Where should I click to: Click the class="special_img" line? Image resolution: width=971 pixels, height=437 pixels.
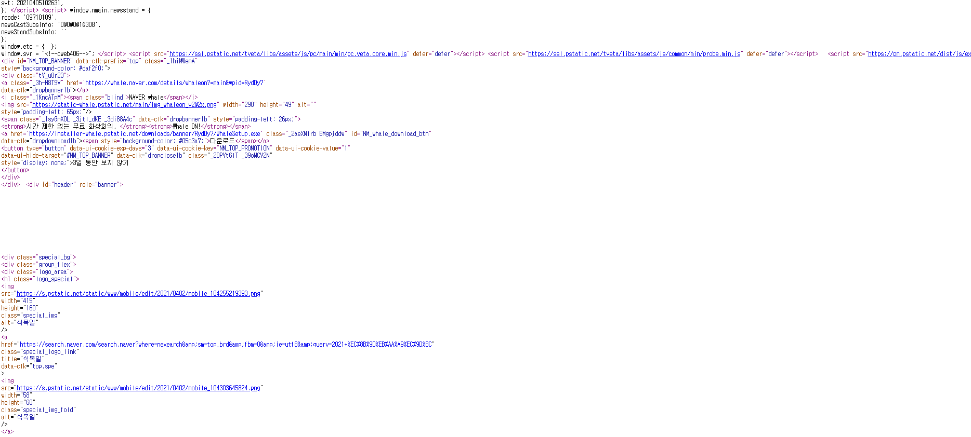click(31, 316)
